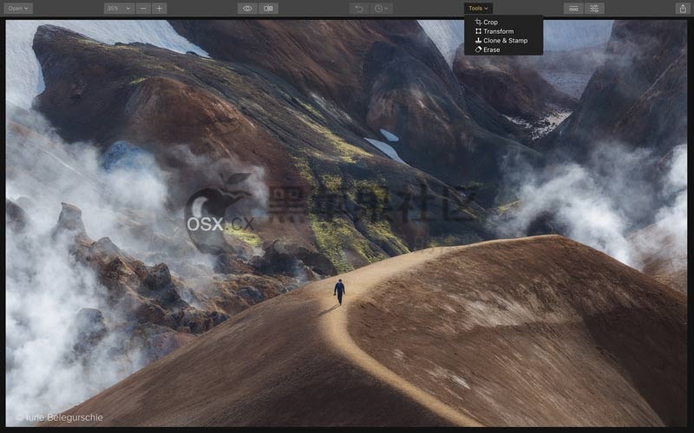Toggle the filmstrip panel button
The height and width of the screenshot is (433, 694).
pos(573,9)
